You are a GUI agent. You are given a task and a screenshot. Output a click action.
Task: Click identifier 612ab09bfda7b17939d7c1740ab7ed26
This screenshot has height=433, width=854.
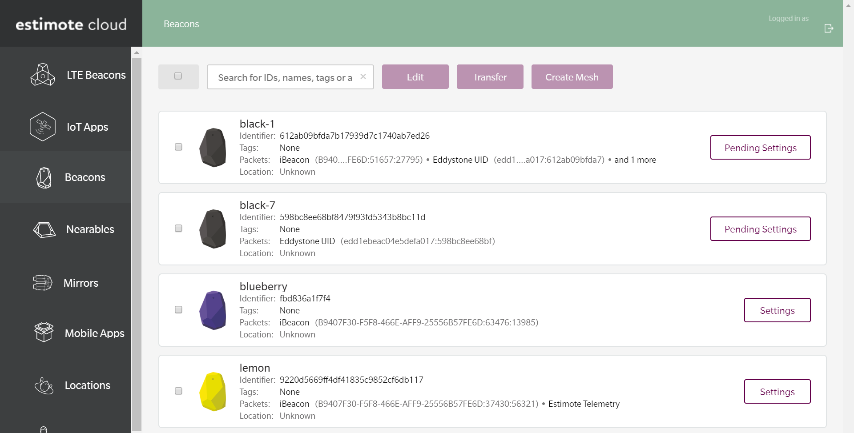point(354,136)
